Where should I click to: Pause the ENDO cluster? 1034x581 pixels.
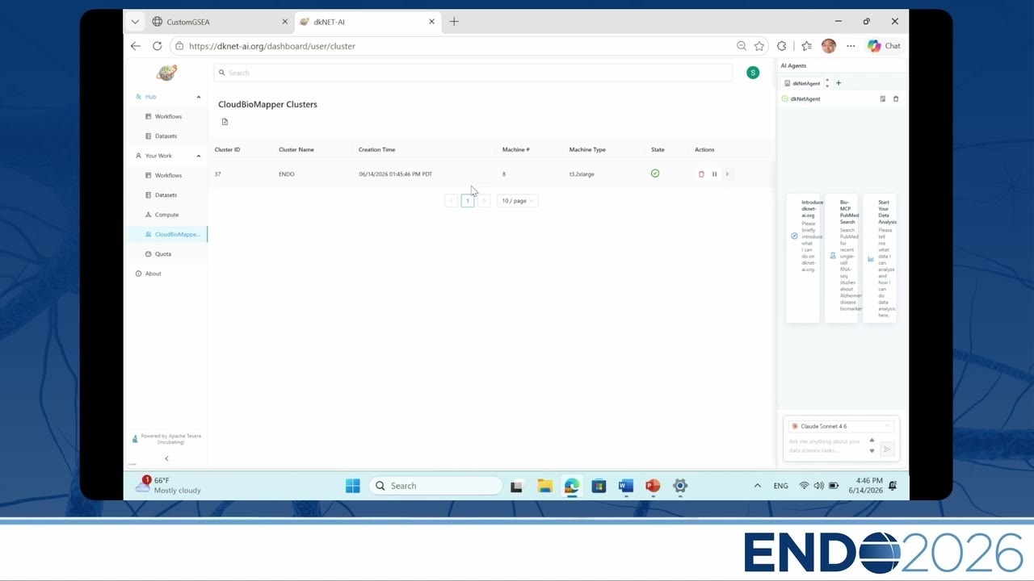714,174
